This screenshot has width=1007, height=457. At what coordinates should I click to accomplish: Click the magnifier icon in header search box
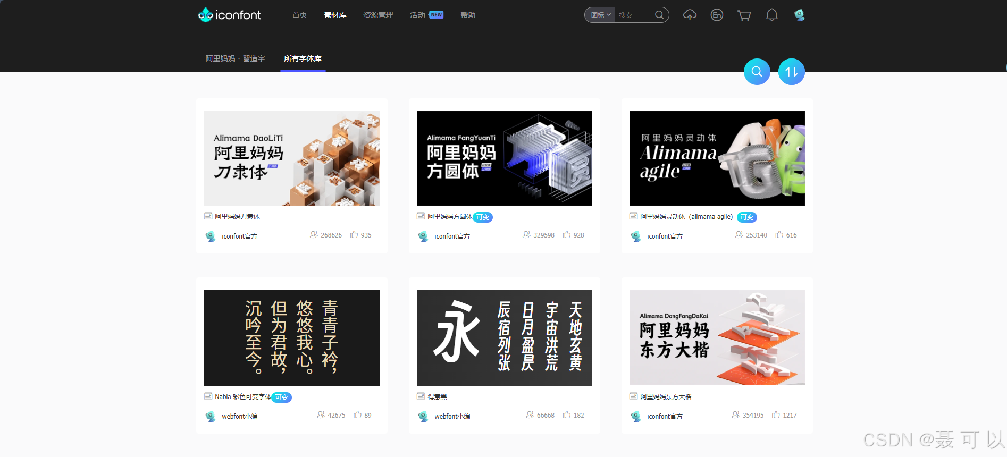[x=659, y=15]
